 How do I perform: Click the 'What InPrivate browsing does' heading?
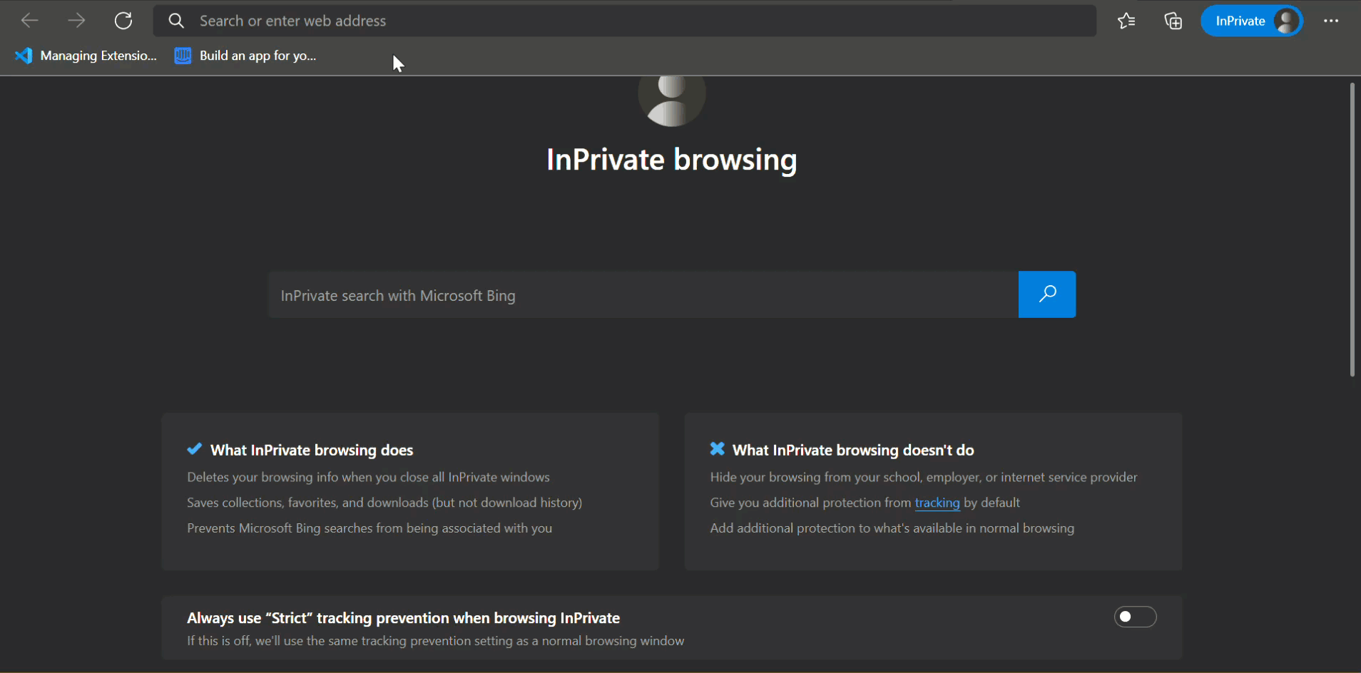click(x=312, y=450)
